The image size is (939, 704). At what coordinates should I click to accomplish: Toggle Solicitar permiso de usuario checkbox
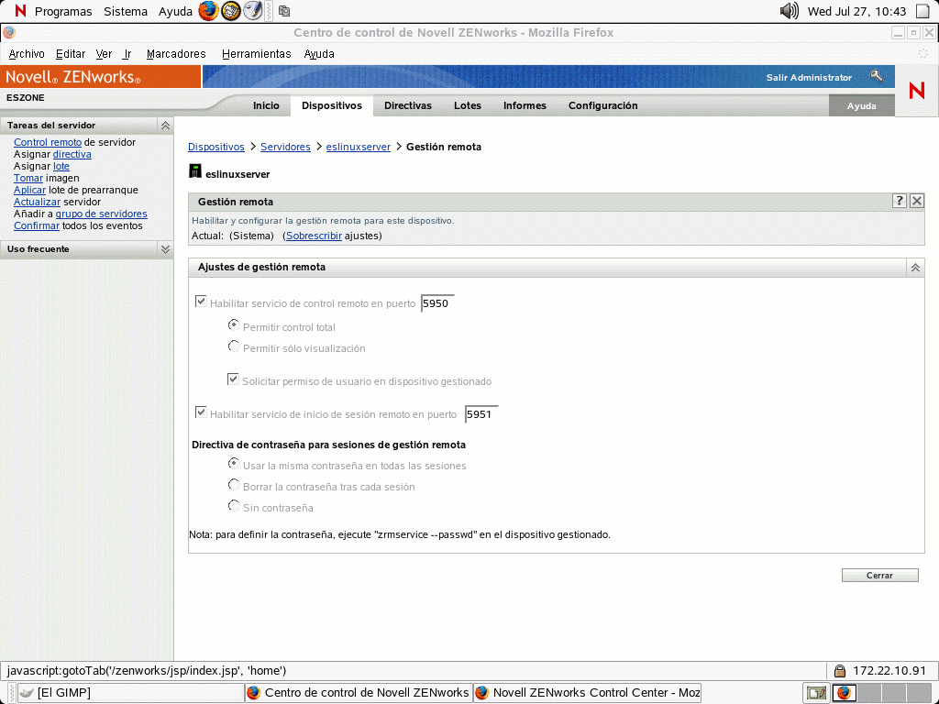click(x=234, y=379)
